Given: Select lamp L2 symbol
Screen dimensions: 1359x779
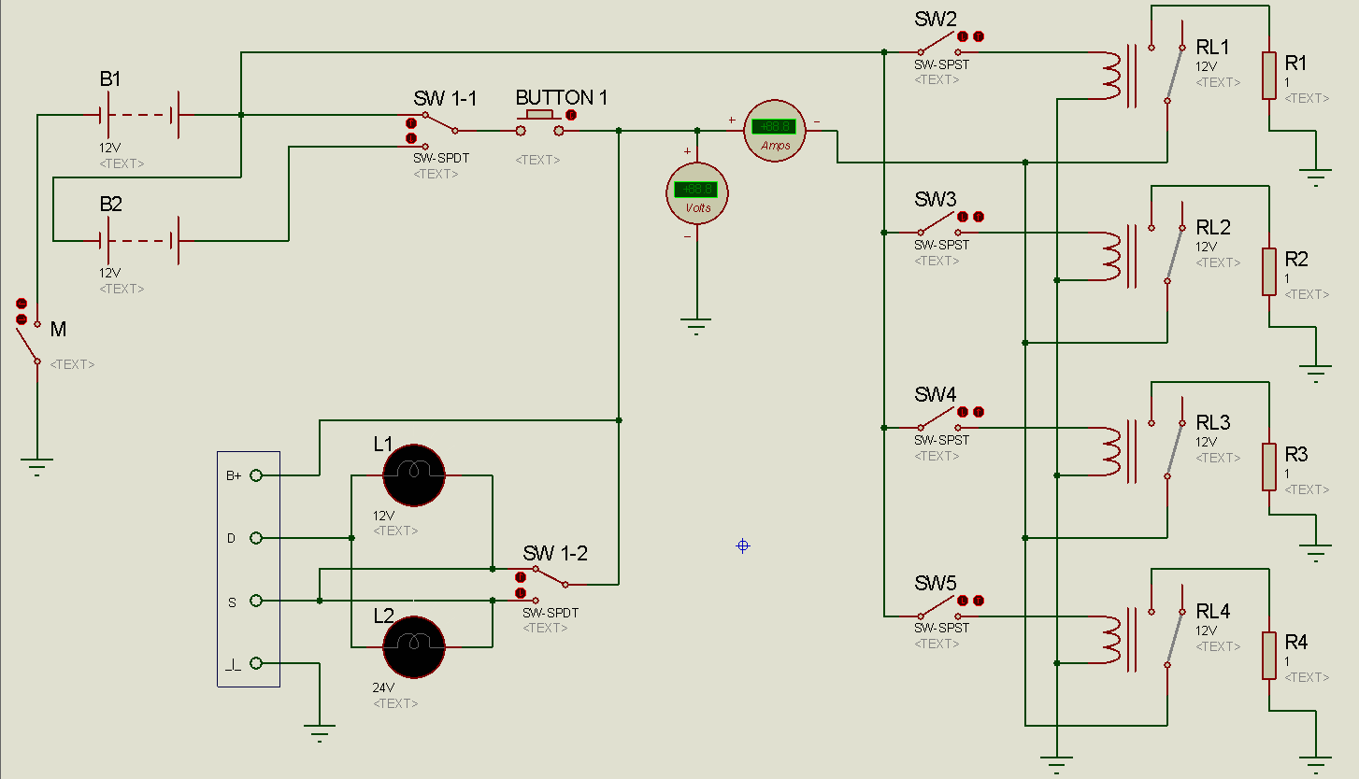Looking at the screenshot, I should [x=413, y=646].
